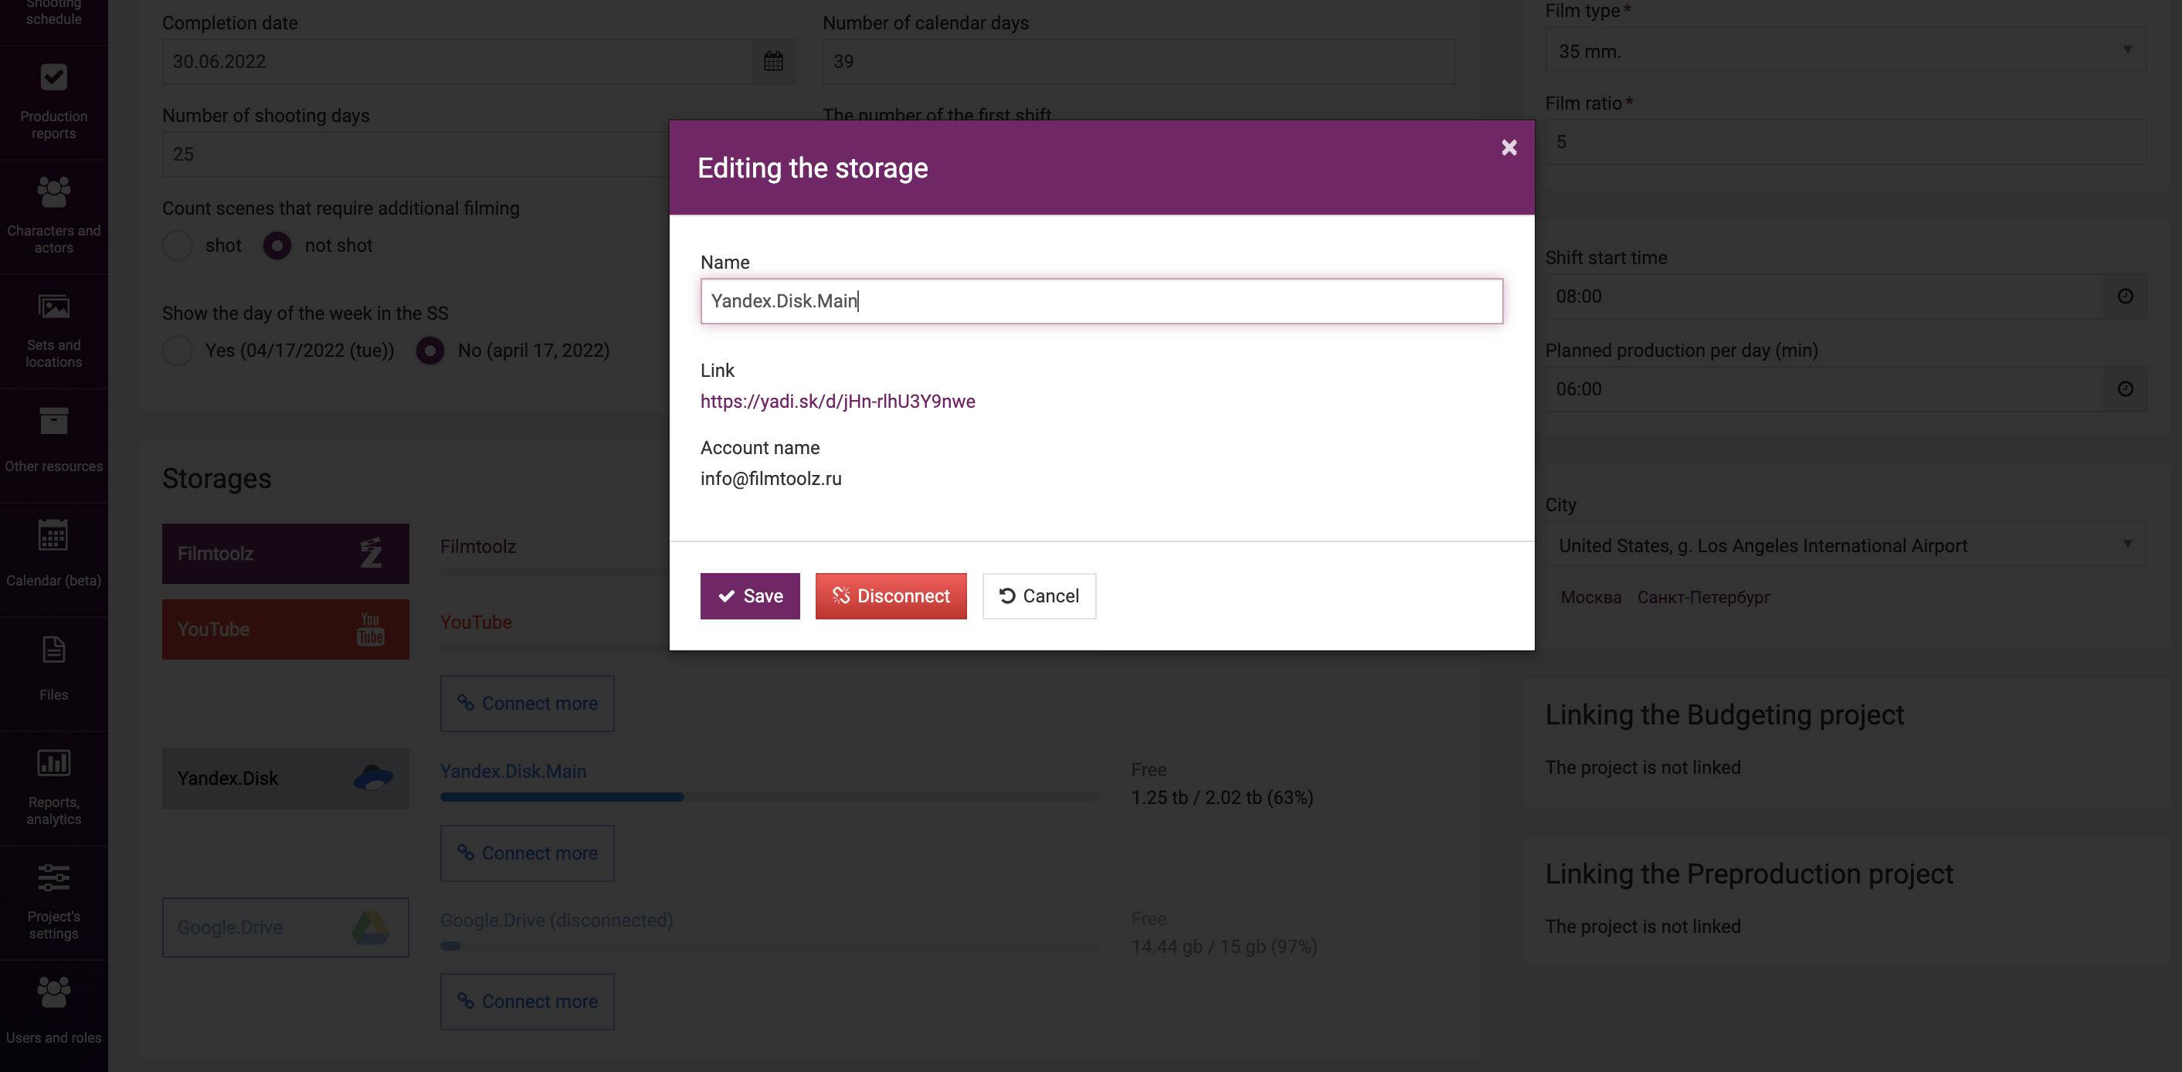Click the 1.25 tb / 2.02 tb free text
Viewport: 2182px width, 1072px height.
[1222, 799]
